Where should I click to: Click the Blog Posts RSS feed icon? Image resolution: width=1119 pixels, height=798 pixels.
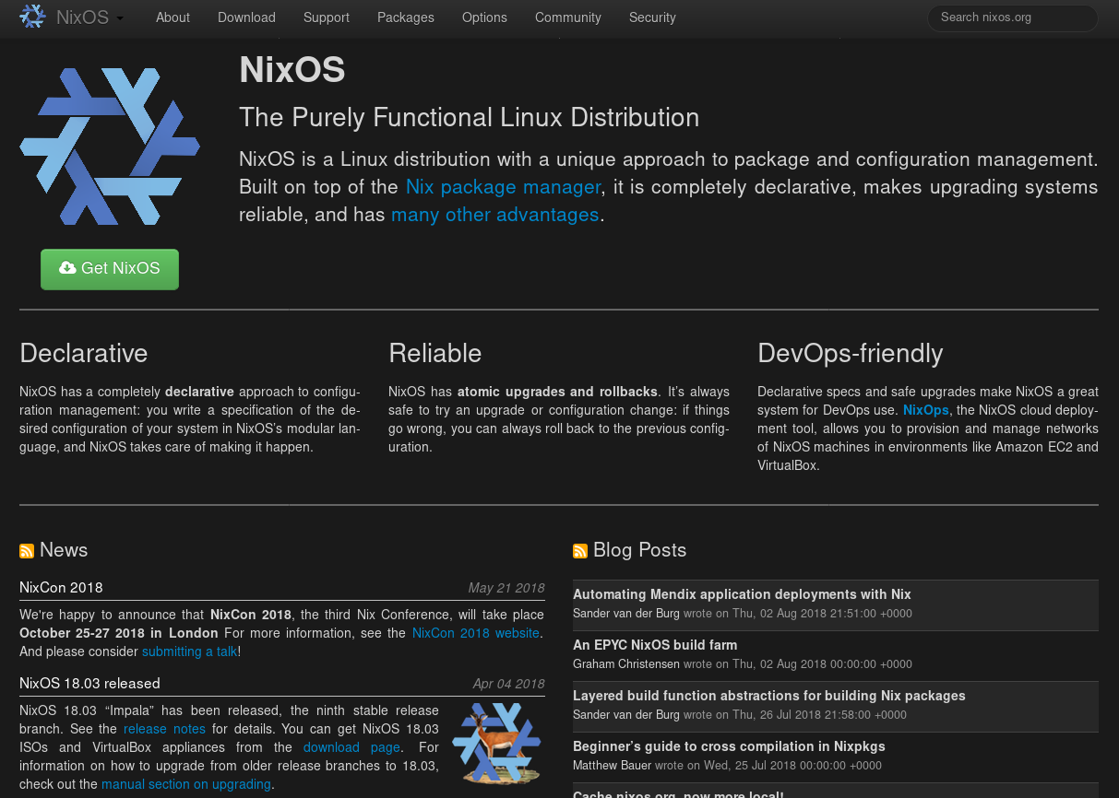pyautogui.click(x=580, y=551)
